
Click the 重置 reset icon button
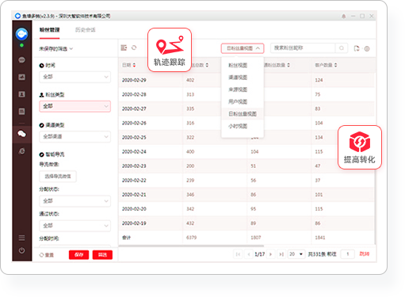click(47, 255)
